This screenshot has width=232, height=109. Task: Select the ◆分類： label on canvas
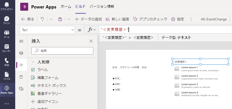coord(117,90)
